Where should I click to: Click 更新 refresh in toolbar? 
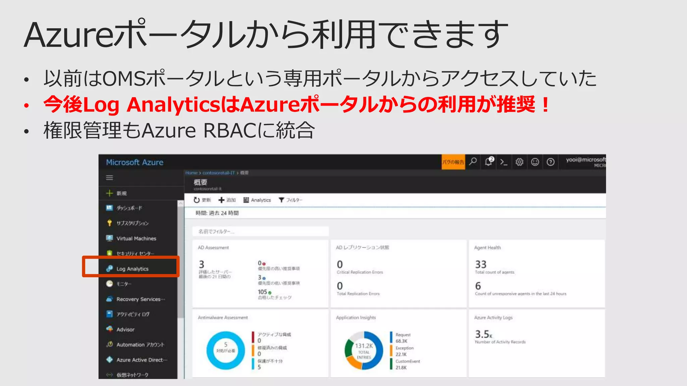(202, 200)
